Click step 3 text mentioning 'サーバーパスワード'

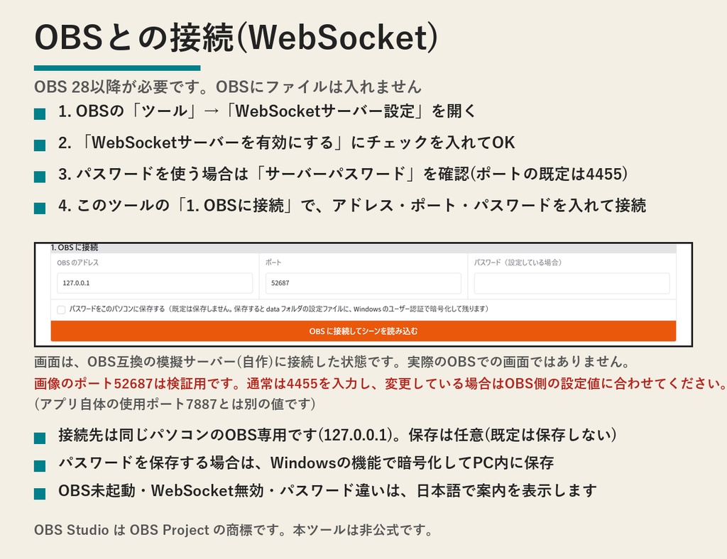point(336,174)
